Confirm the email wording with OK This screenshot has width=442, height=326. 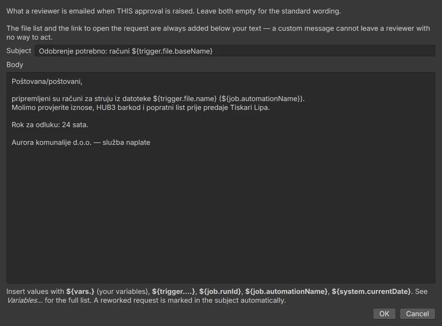click(384, 314)
